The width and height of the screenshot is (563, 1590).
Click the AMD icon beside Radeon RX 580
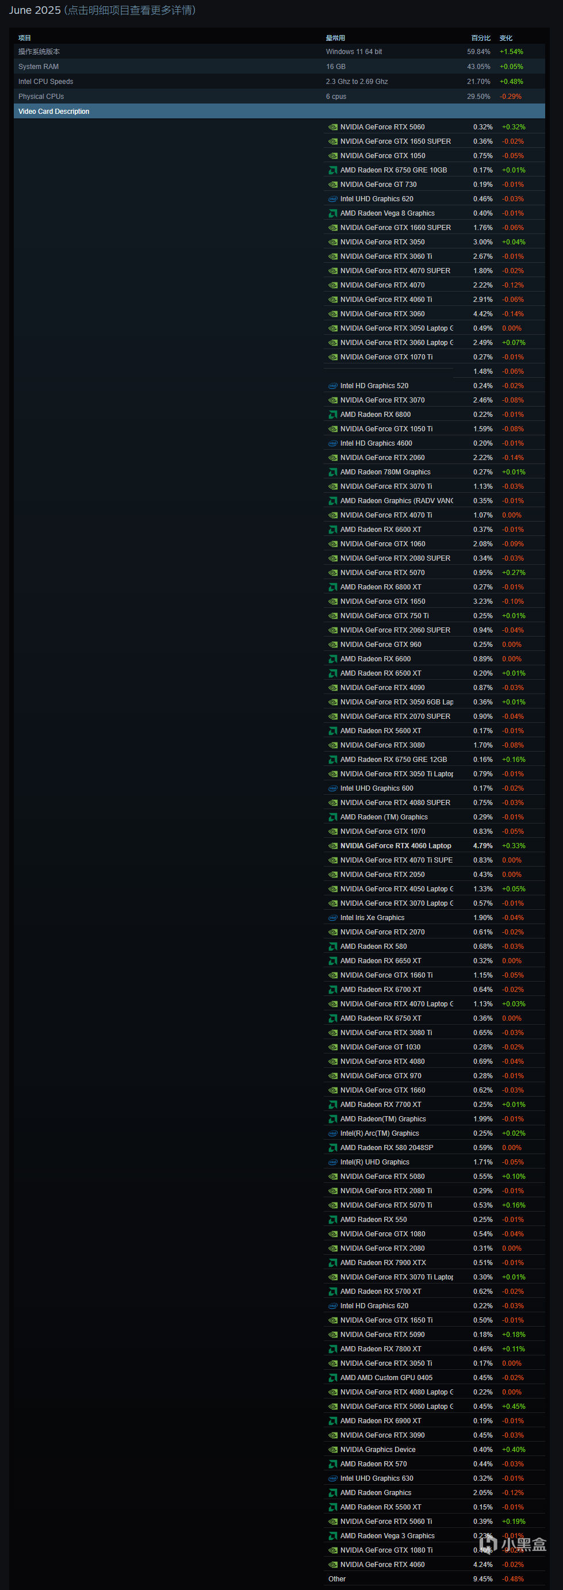click(x=333, y=947)
